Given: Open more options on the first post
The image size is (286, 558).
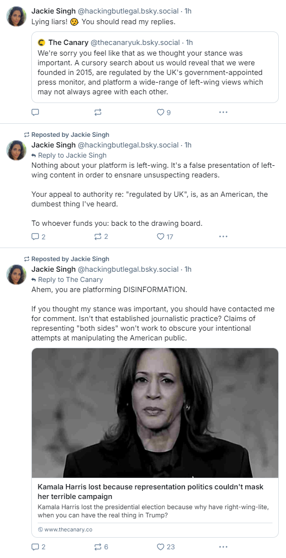Looking at the screenshot, I should point(223,113).
